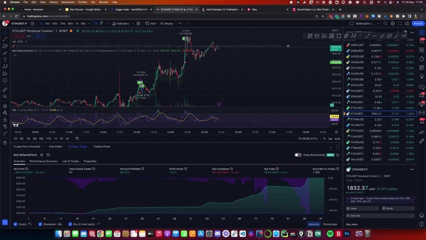The width and height of the screenshot is (426, 240).
Task: Switch the strategy chart to Percentage
Action: (x=330, y=224)
